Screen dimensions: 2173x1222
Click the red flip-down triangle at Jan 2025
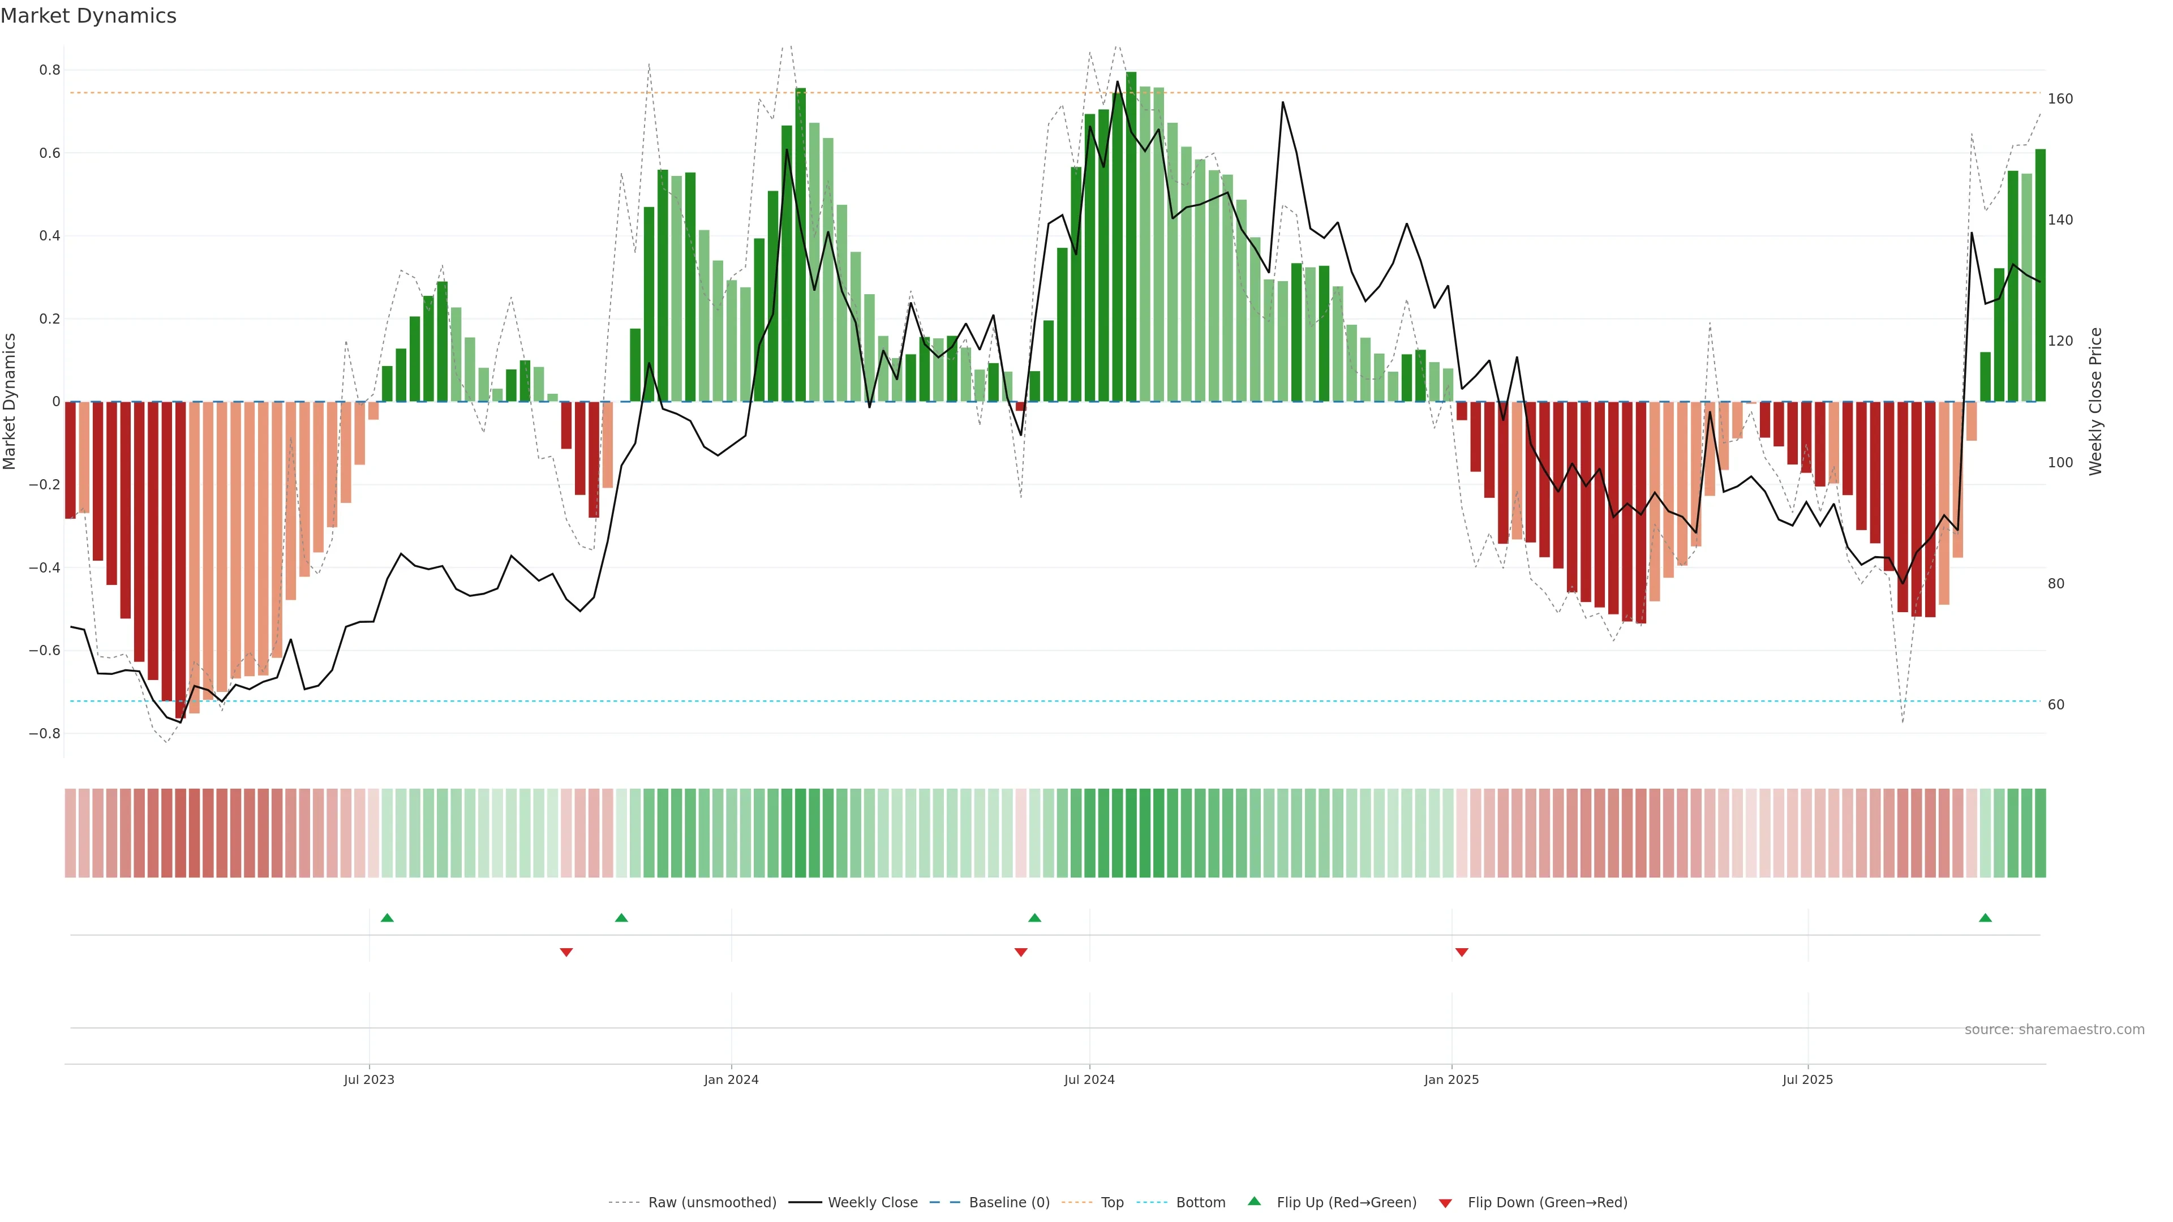click(x=1462, y=952)
